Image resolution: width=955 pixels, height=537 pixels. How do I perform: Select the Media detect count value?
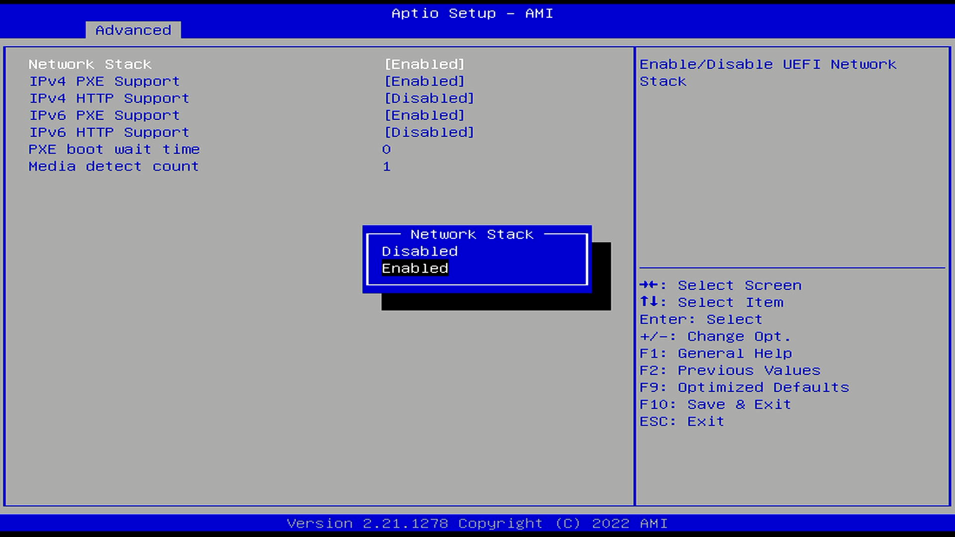coord(386,167)
